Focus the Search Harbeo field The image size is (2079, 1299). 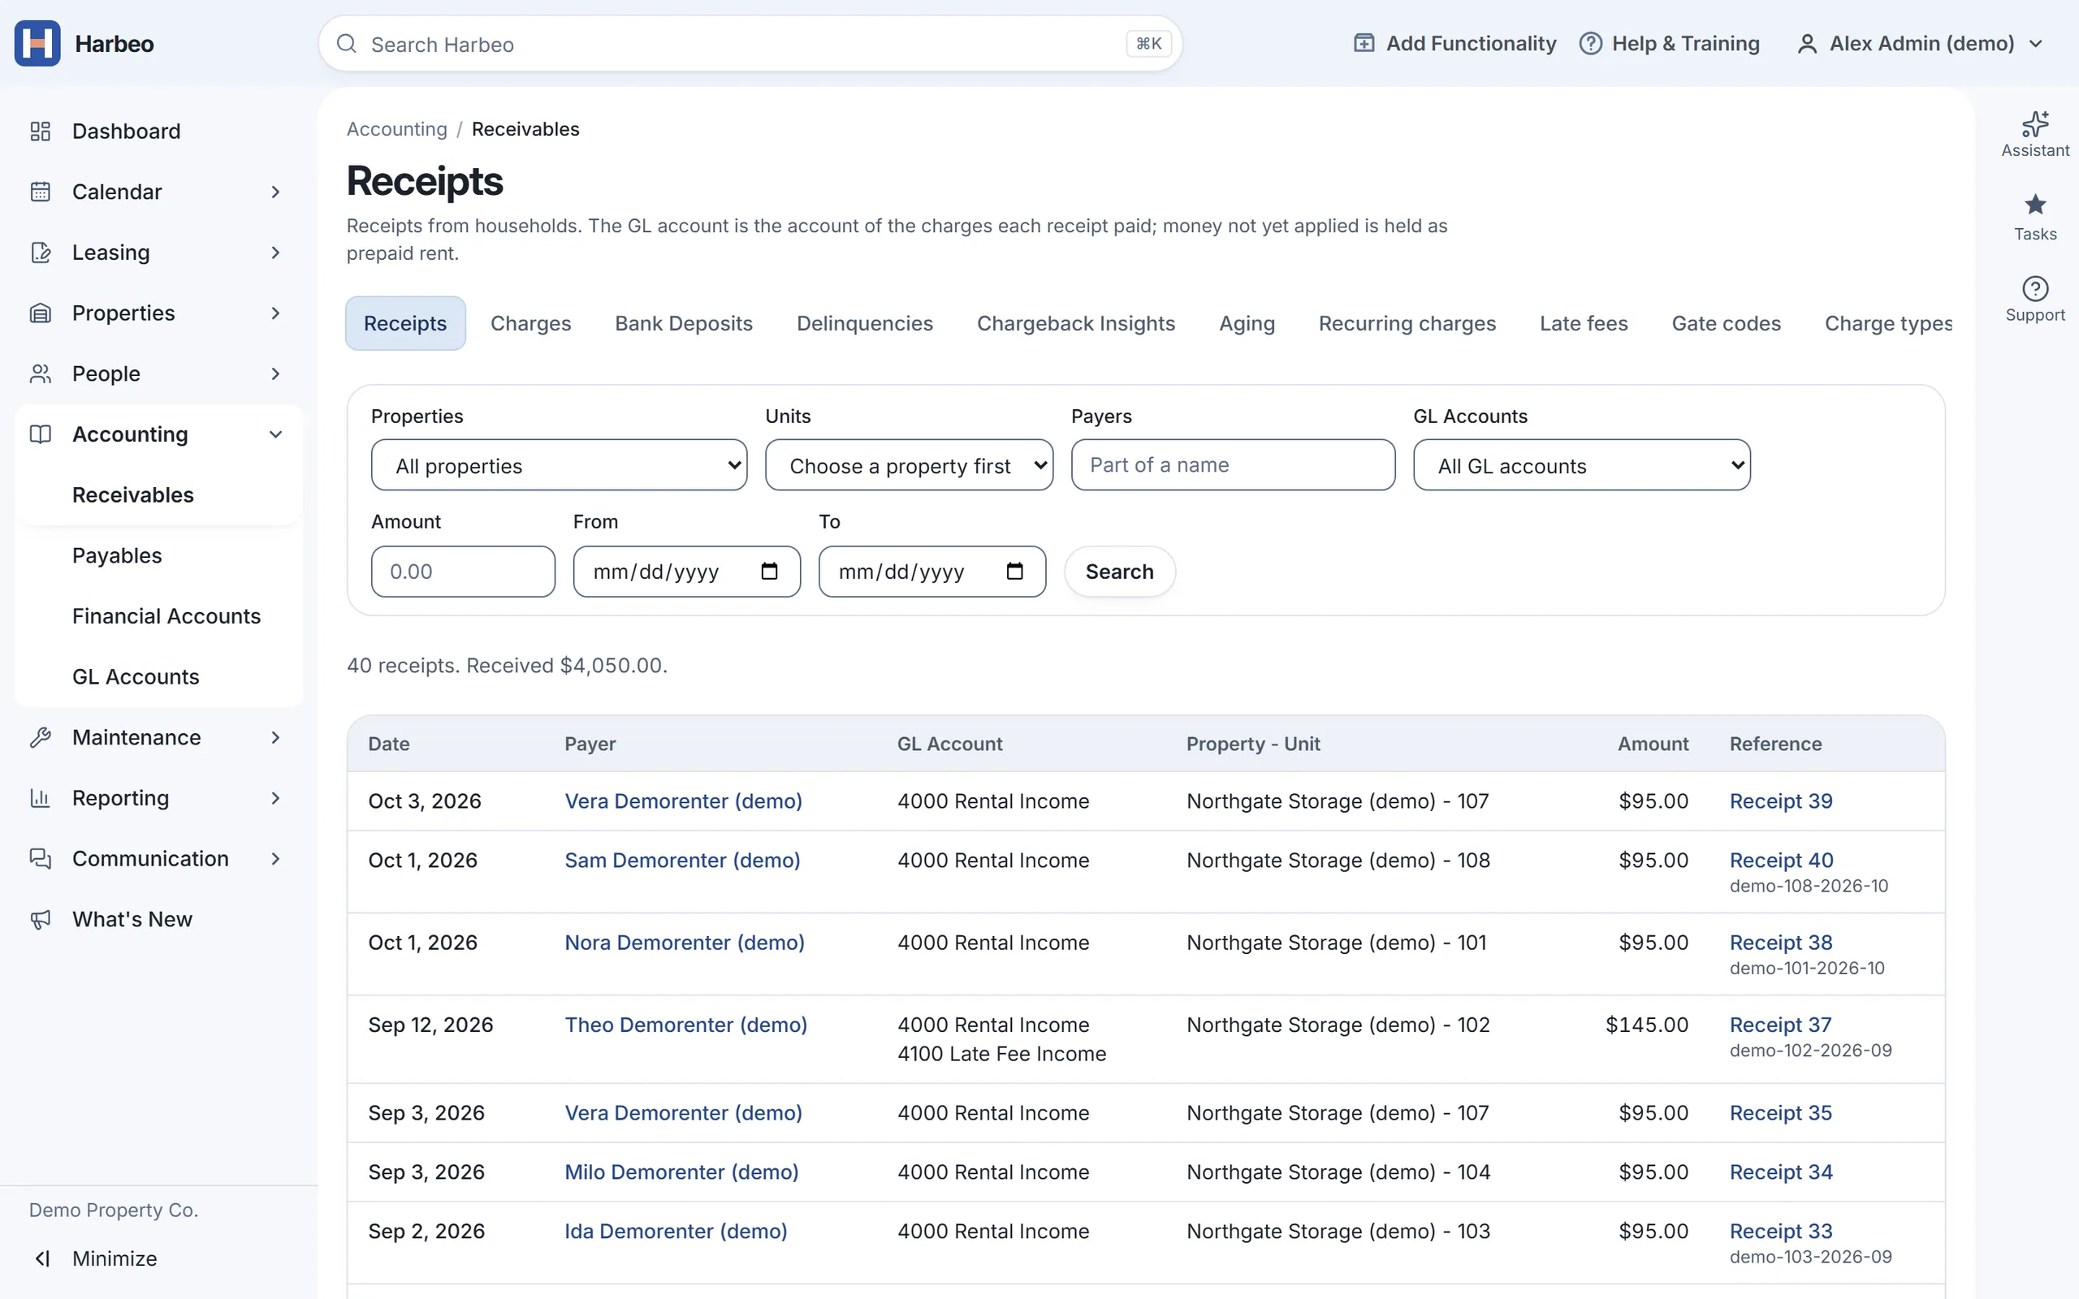(x=750, y=44)
